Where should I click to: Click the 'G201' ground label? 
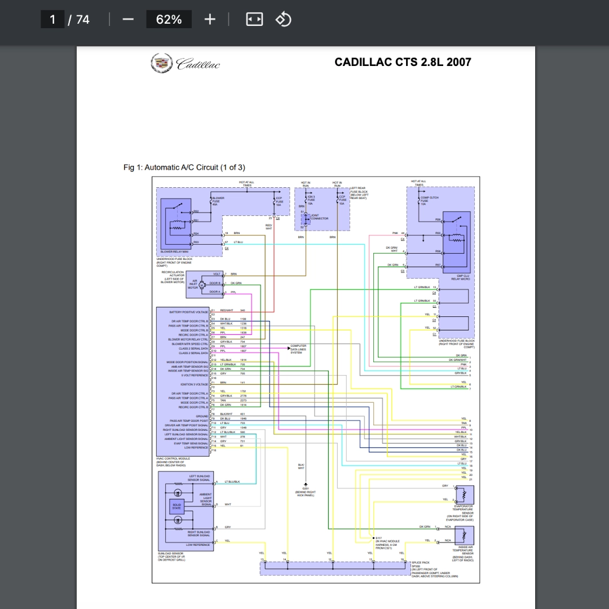306,488
